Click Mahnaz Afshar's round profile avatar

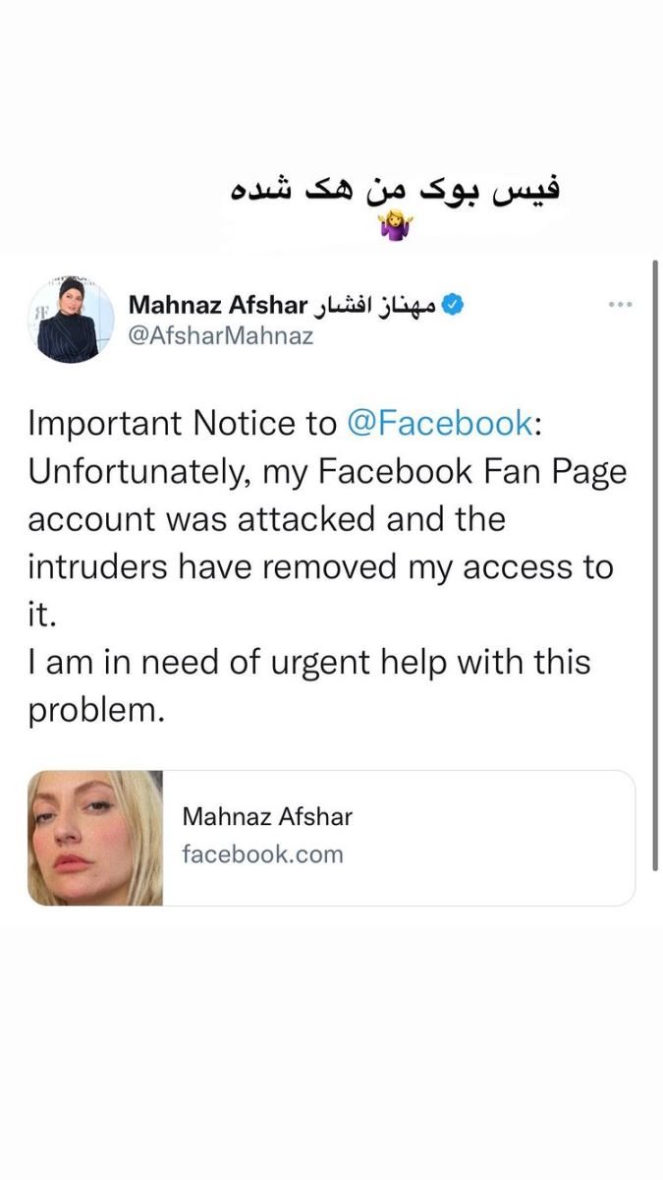pyautogui.click(x=71, y=320)
